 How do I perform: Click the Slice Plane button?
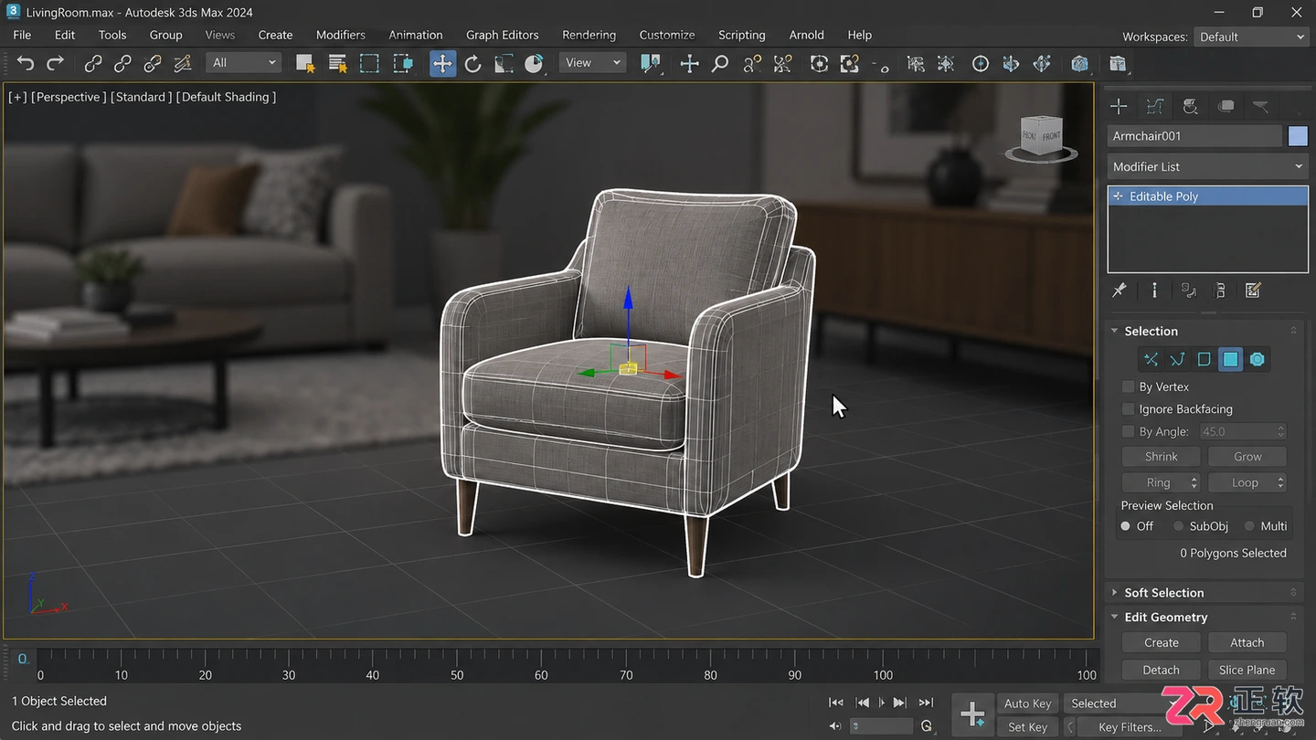click(x=1247, y=671)
